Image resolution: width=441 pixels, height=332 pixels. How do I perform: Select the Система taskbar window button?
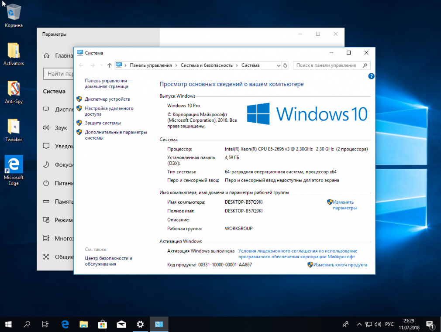coord(159,325)
